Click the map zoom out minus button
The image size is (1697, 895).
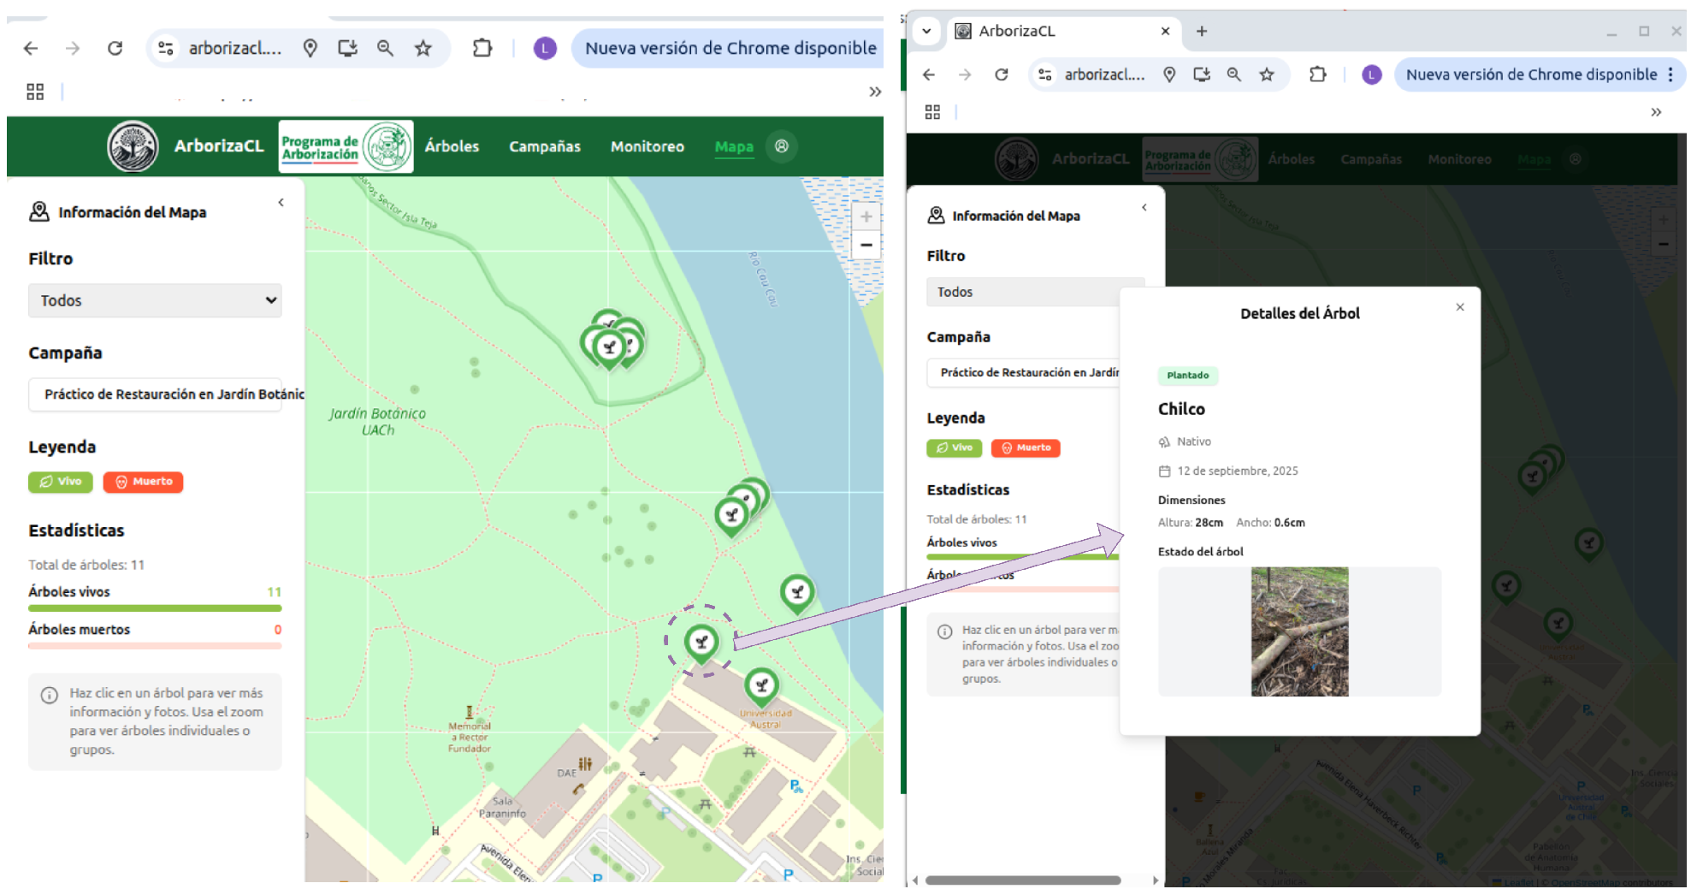click(866, 246)
